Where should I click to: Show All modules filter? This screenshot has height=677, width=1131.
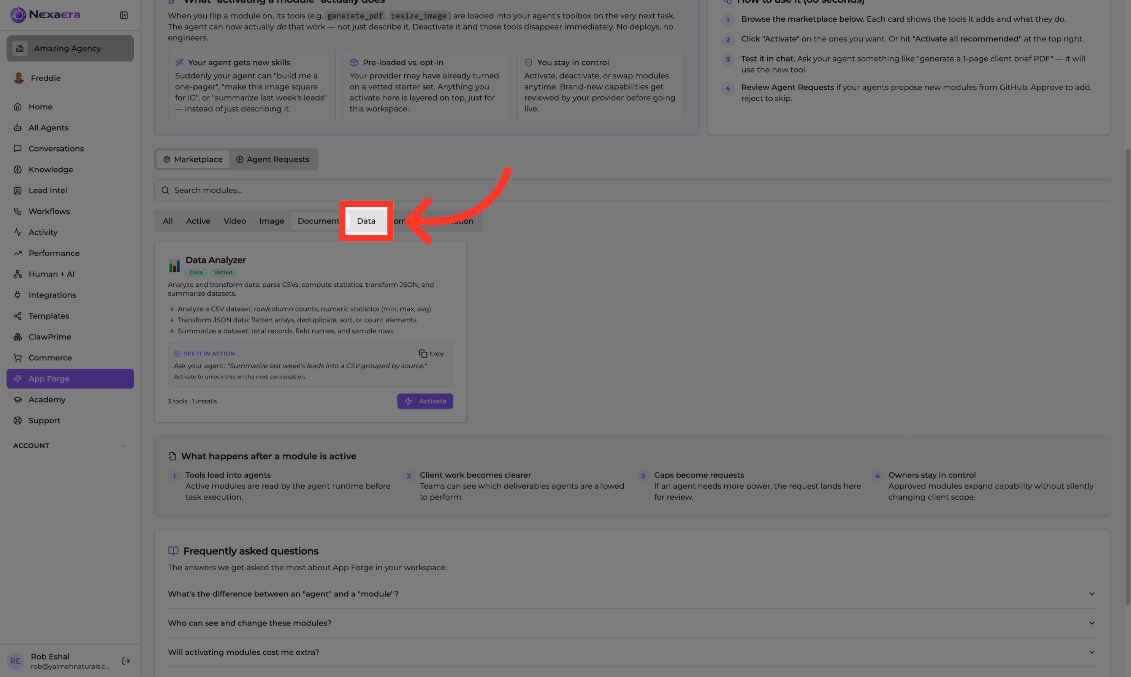pyautogui.click(x=168, y=221)
